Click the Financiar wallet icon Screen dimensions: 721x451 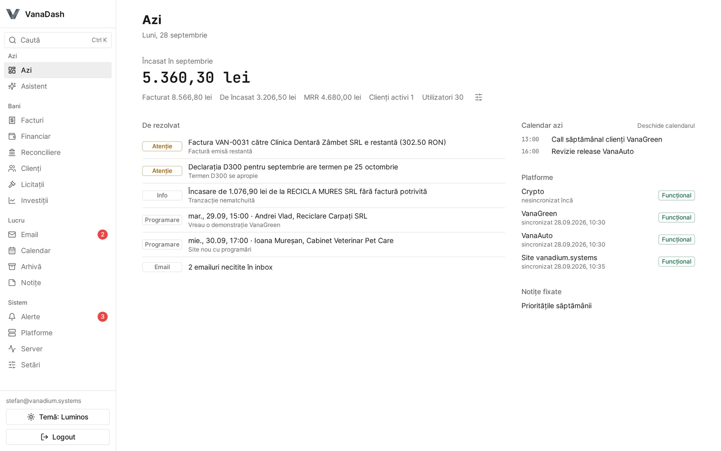(12, 136)
